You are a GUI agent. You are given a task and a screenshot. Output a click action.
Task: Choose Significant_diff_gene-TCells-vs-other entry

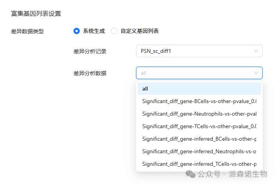(199, 126)
